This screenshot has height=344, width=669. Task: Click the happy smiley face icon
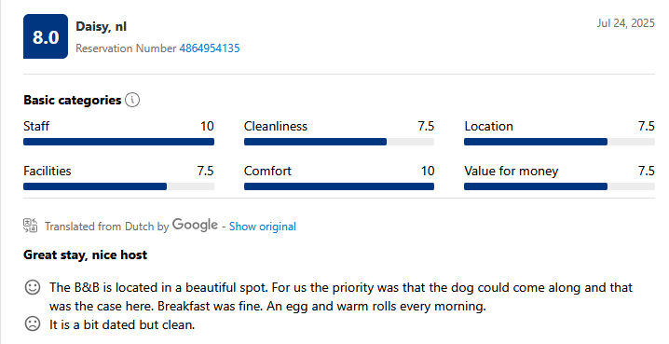click(x=33, y=287)
